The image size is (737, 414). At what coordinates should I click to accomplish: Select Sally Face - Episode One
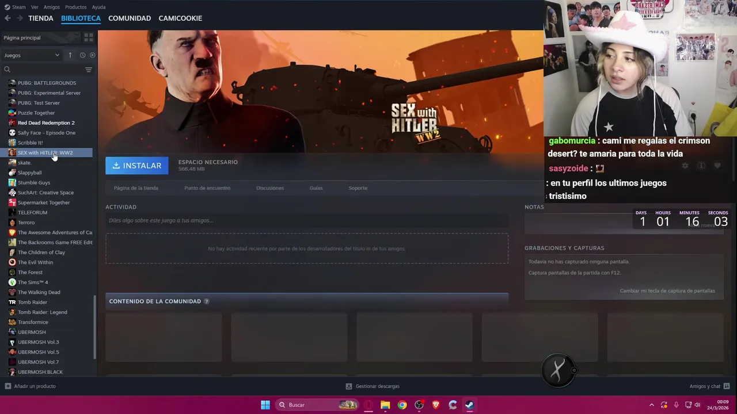(46, 133)
